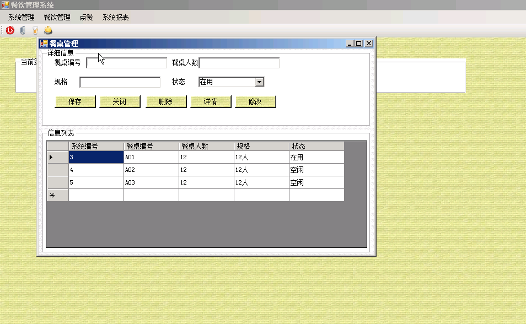Click the 餐饮管理系统 title bar program icon
The width and height of the screenshot is (526, 324).
(4, 4)
